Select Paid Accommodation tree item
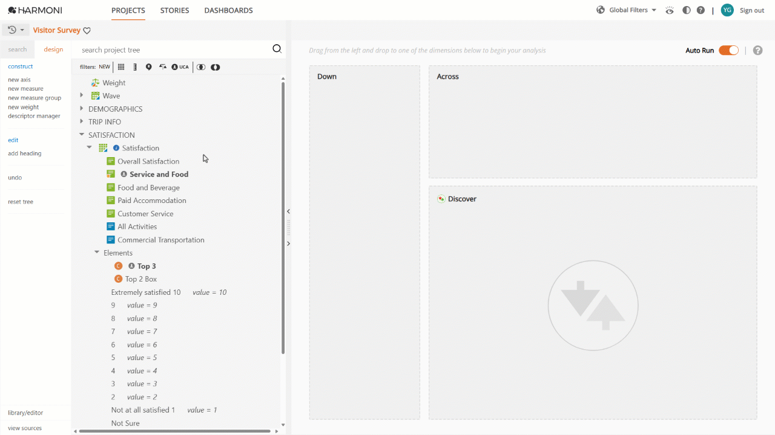The image size is (775, 435). 152,201
